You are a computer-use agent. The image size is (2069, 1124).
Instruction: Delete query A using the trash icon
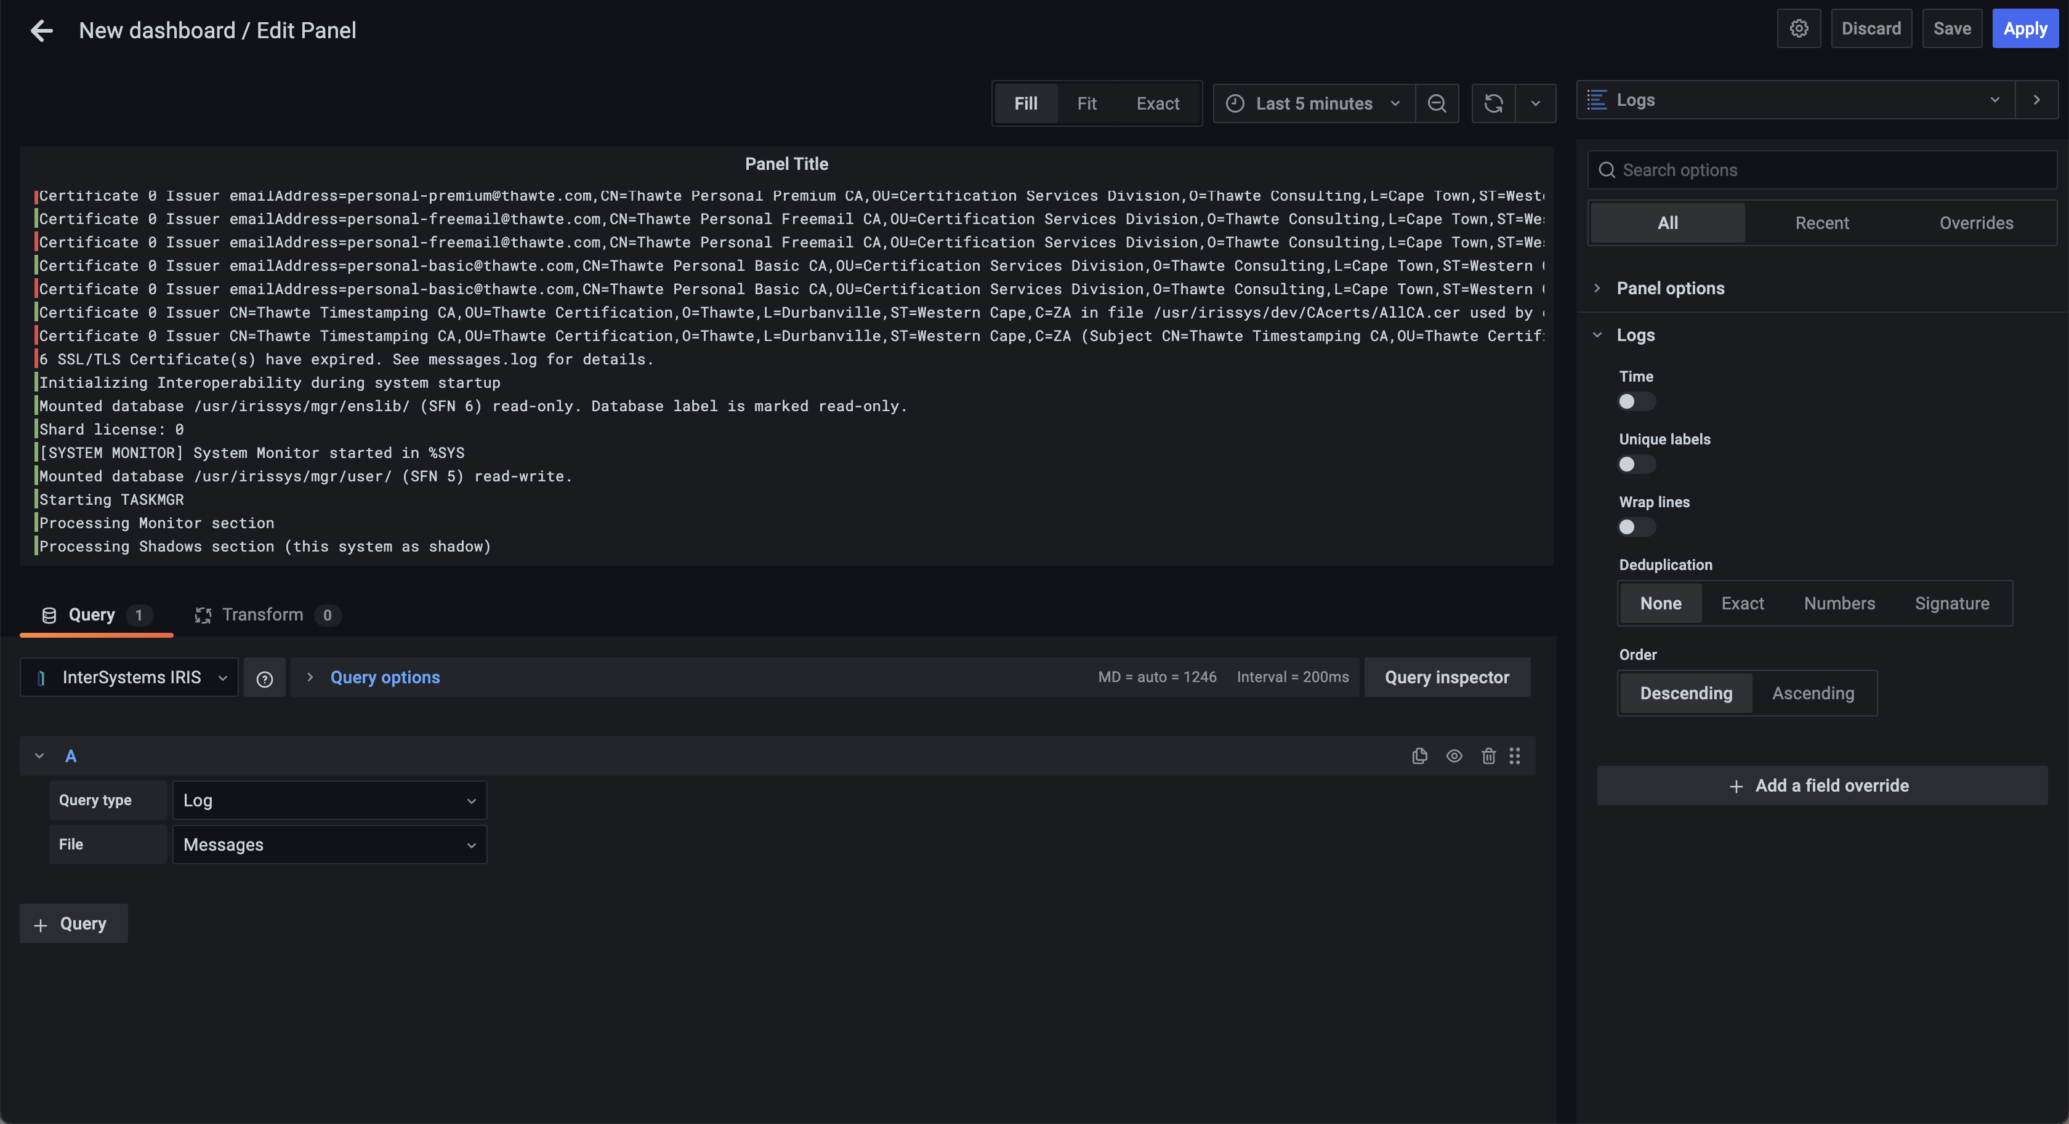(x=1488, y=755)
